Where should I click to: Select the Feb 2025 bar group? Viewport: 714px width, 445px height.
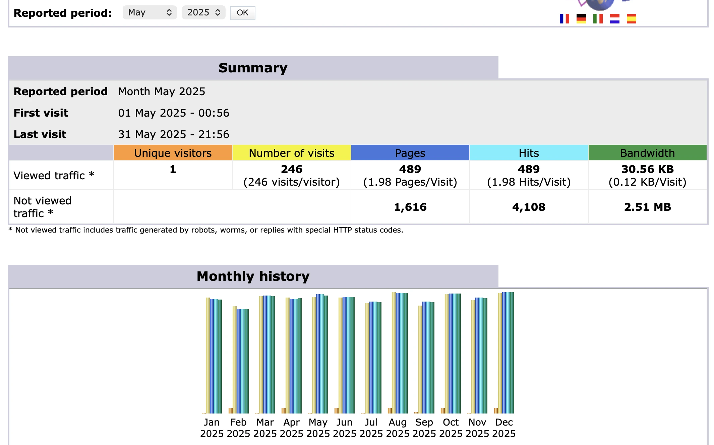point(238,360)
